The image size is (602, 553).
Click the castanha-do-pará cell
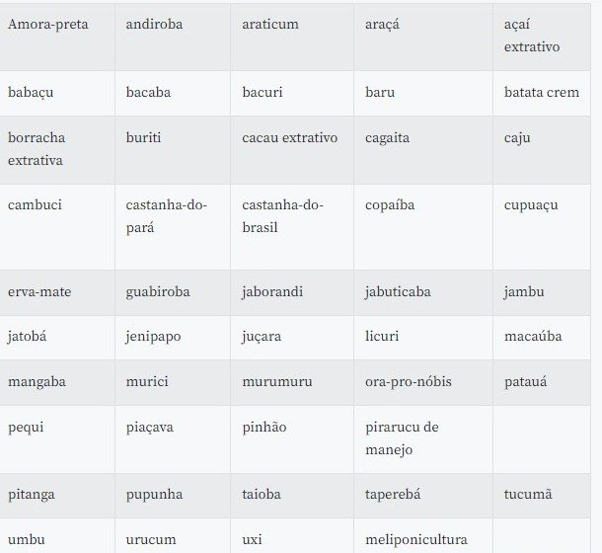pyautogui.click(x=173, y=227)
